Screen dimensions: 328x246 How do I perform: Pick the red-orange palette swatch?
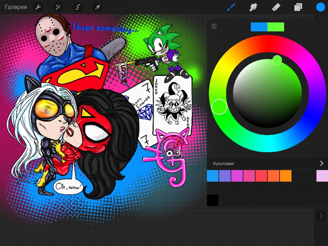click(x=274, y=176)
